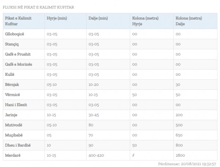Screen dimensions: 220x167
Task: Click the "Hyrje (min)" column header
Action: point(56,18)
